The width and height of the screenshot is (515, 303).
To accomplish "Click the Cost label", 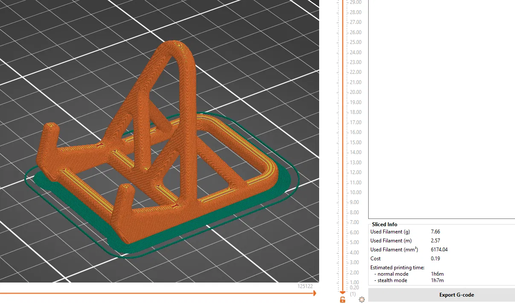I will coord(375,259).
